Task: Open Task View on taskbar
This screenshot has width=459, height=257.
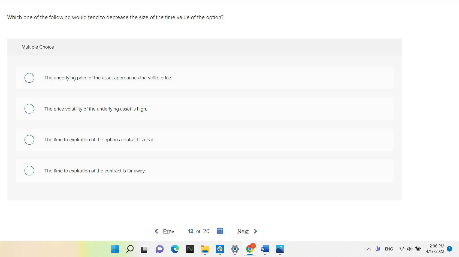Action: (145, 249)
